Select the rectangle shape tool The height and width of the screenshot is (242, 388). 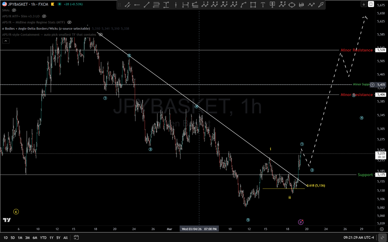[x=253, y=5]
